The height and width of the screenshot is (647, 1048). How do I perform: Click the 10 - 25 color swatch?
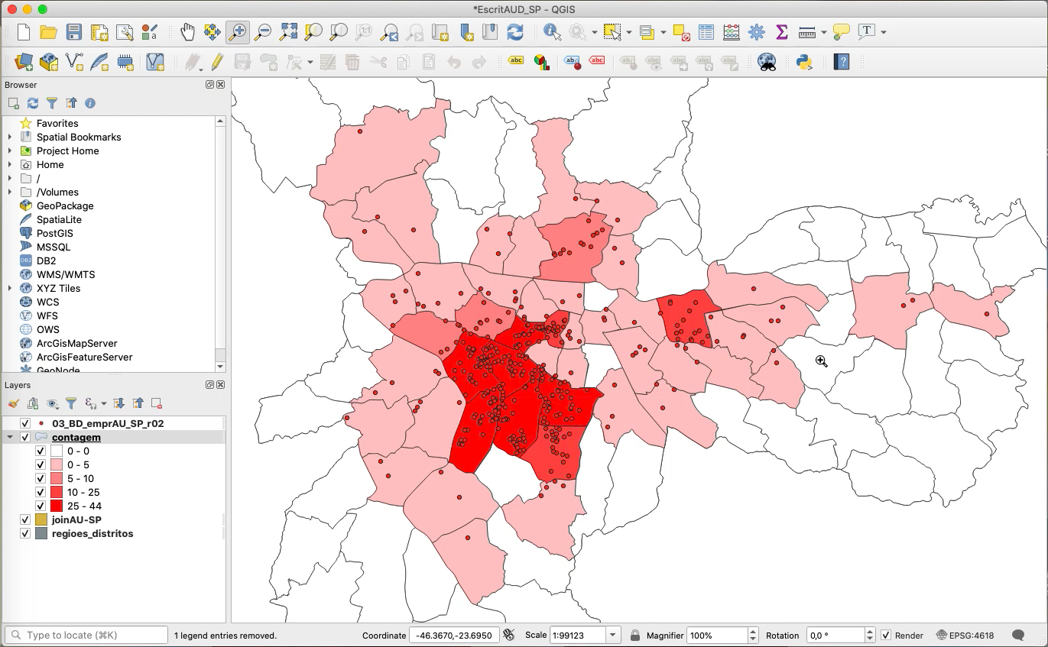(57, 492)
